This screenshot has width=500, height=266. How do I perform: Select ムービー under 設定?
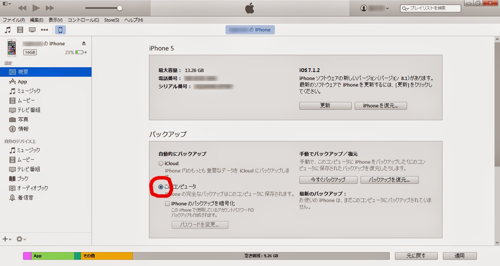[46, 100]
